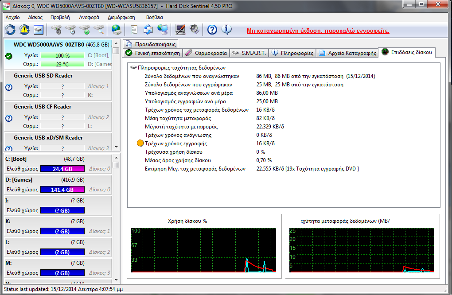
Task: Click the globe-with-disk toolbar icon
Action: point(117,29)
